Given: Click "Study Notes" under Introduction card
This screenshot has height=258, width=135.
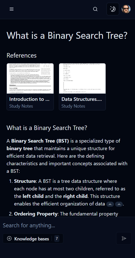Looking at the screenshot, I should coord(21,106).
